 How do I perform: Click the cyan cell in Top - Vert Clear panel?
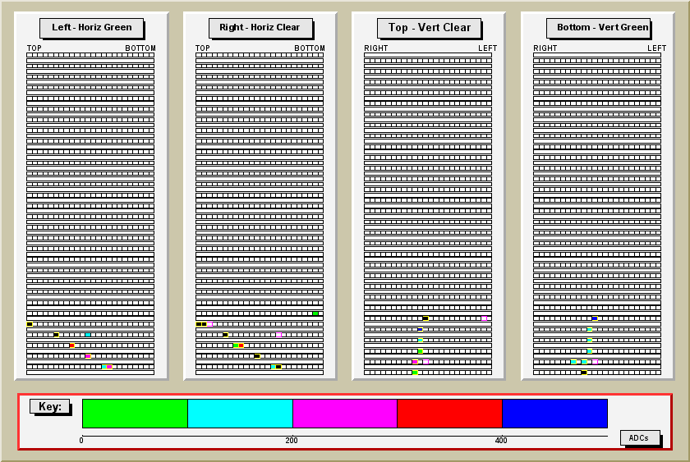click(421, 341)
